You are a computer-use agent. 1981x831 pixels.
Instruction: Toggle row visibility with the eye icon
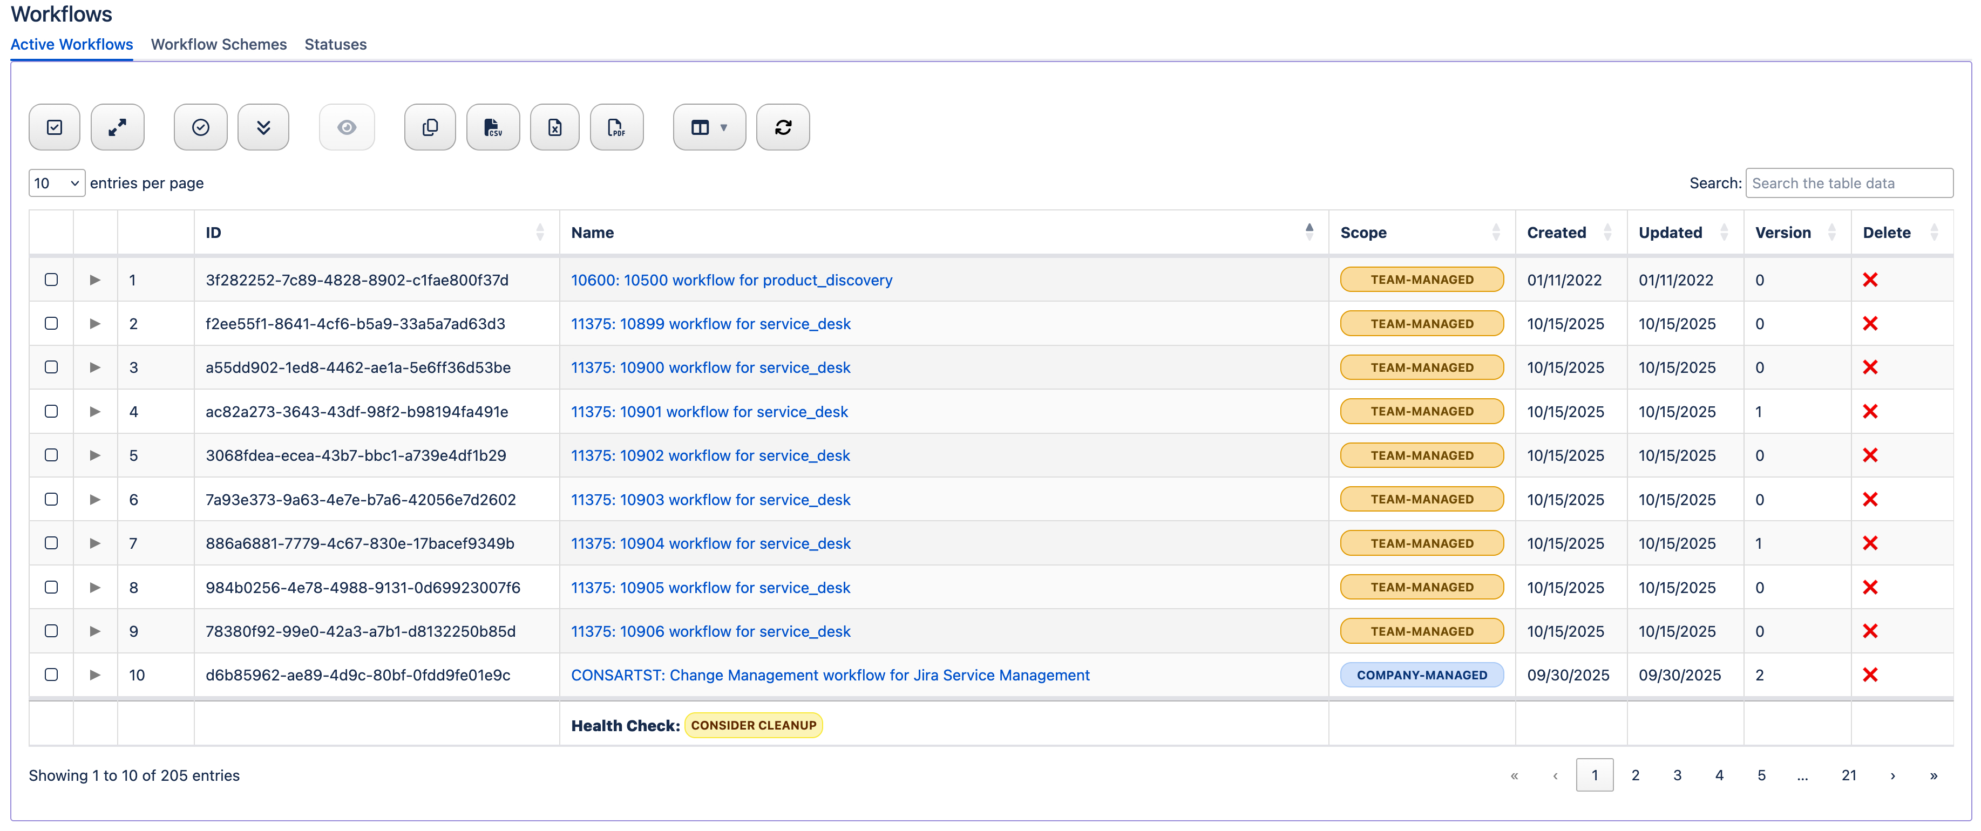348,127
